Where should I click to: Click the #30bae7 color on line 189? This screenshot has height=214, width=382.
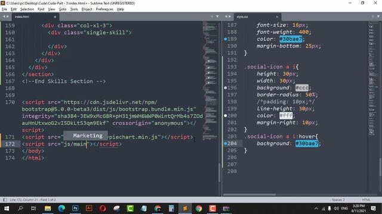point(291,39)
